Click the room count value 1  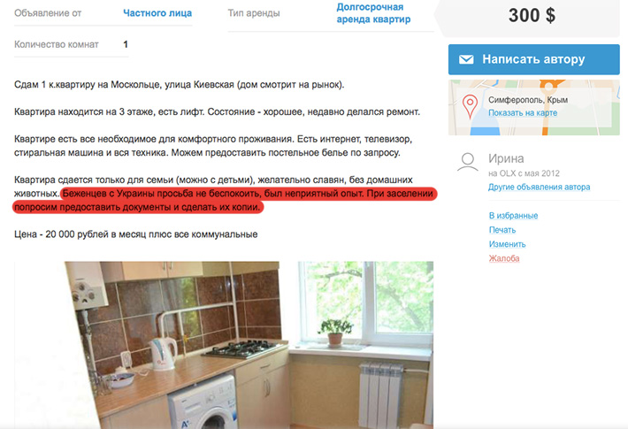click(126, 44)
